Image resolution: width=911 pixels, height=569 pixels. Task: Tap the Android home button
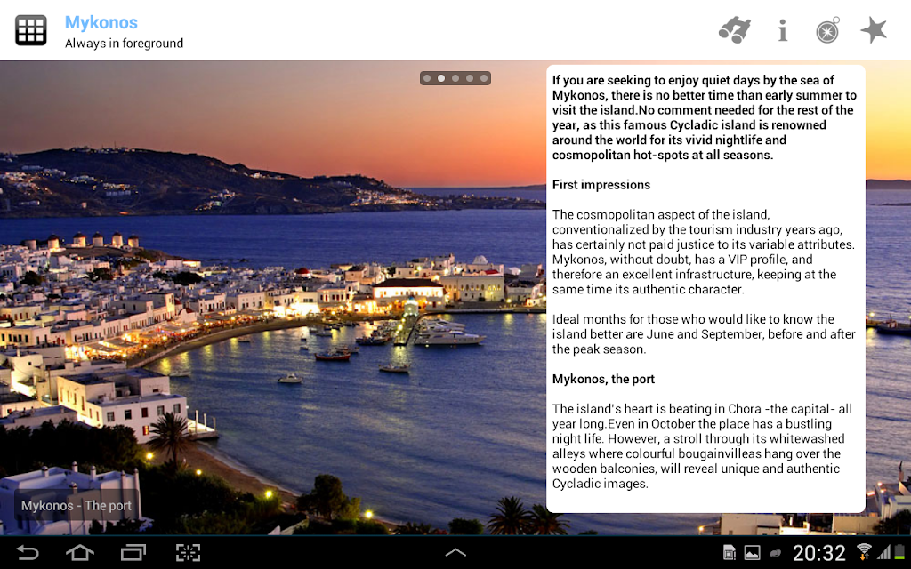coord(79,552)
